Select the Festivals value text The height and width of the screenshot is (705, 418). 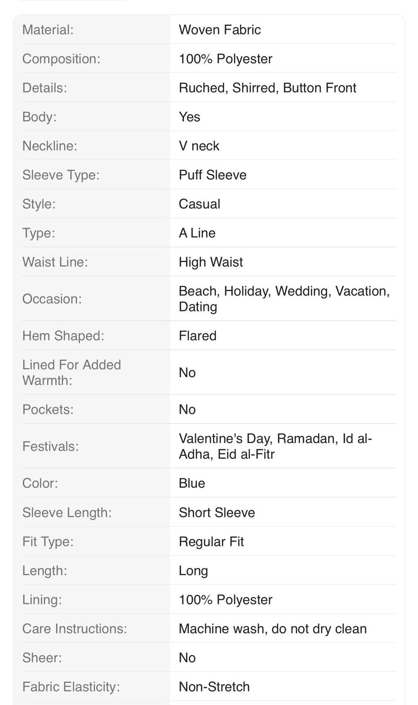(x=275, y=446)
